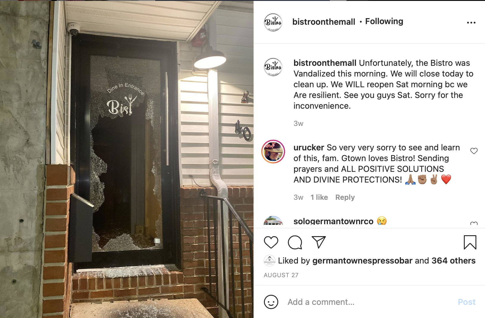Share the post with the paper plane icon
The height and width of the screenshot is (318, 485).
pos(319,242)
